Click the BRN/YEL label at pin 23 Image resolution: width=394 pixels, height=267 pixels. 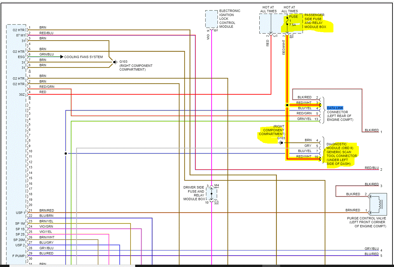coord(47,221)
